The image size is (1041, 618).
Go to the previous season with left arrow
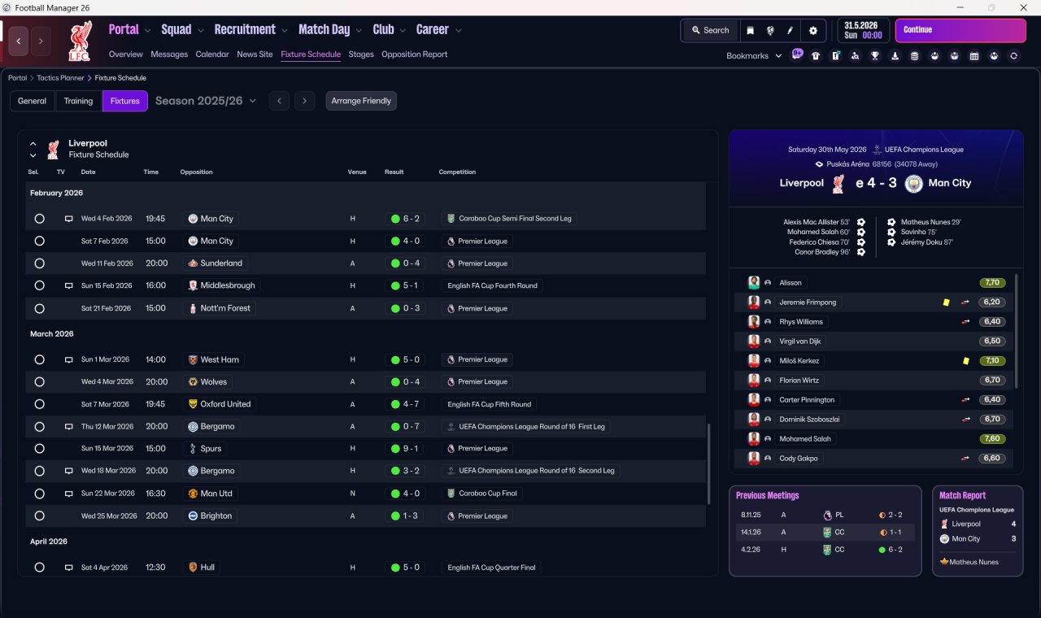(279, 101)
